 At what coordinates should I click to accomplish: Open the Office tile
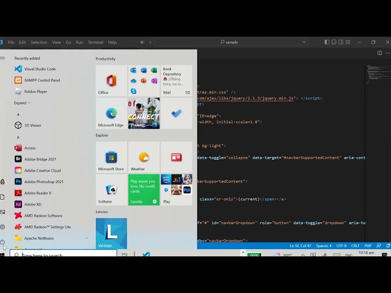tap(111, 81)
